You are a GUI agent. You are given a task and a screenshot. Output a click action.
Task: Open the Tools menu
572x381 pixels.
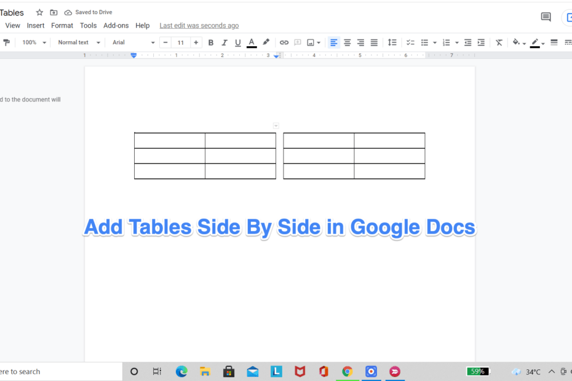tap(89, 26)
